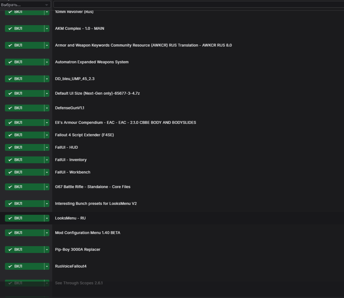Click the FallUI - Inventory mod name
Screen dimensions: 344x298
coord(71,160)
